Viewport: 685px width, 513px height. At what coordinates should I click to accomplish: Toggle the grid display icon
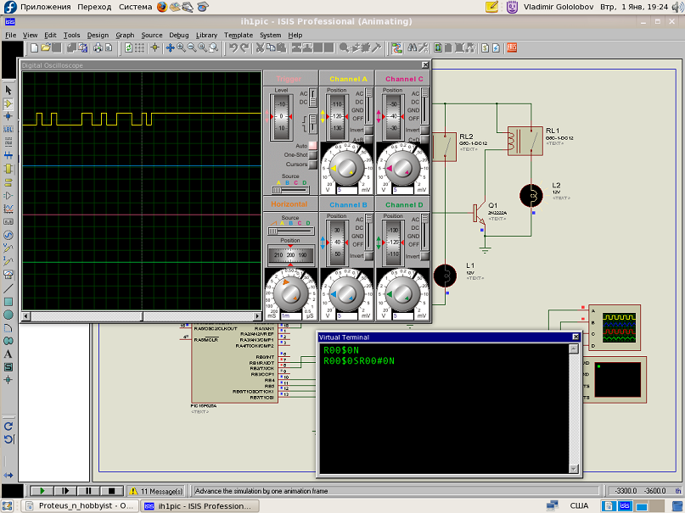(x=139, y=48)
